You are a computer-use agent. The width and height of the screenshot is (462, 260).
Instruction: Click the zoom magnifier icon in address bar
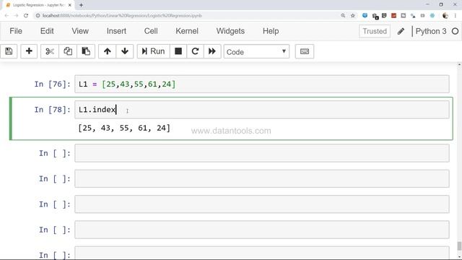(x=343, y=16)
